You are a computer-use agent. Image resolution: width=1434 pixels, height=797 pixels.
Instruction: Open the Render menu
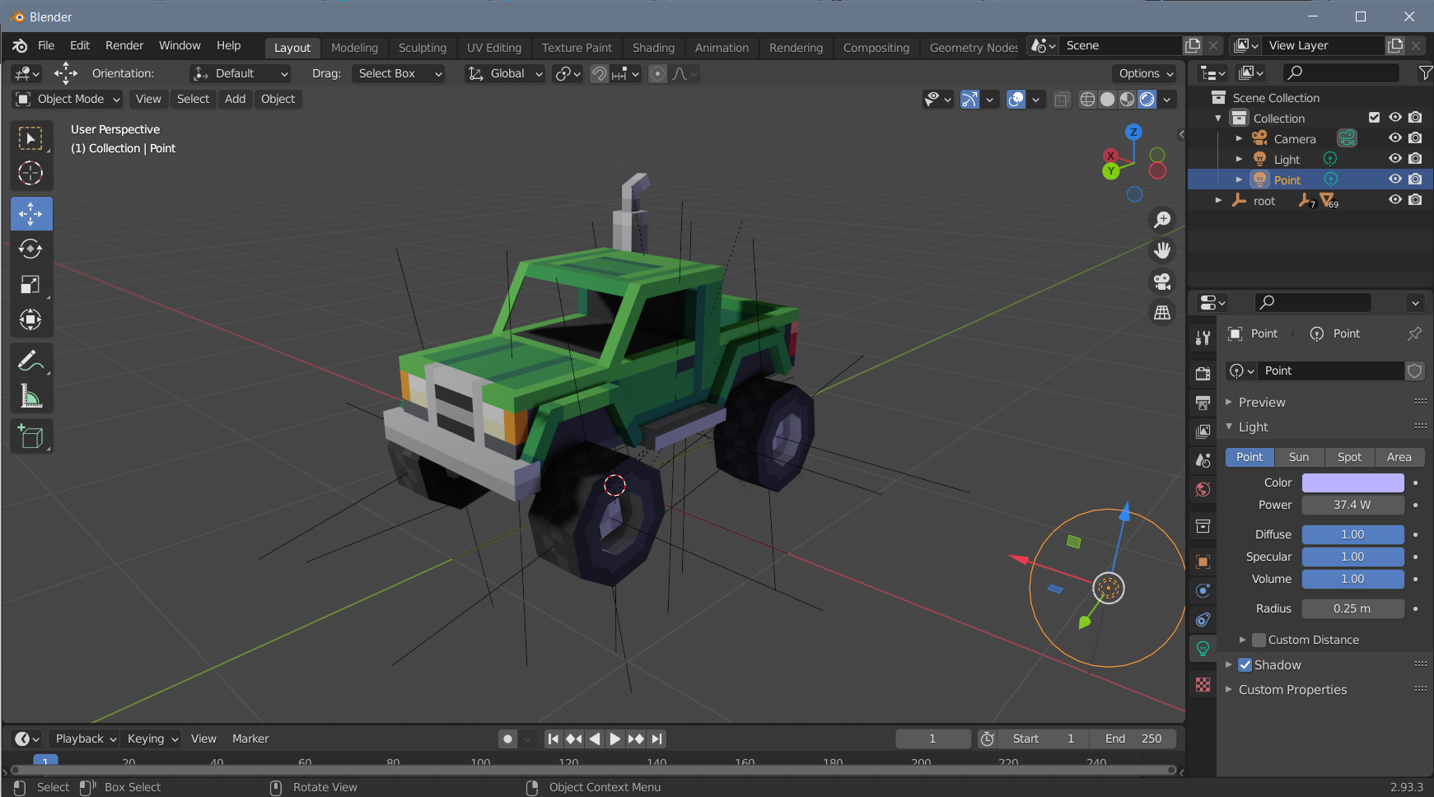pos(124,45)
